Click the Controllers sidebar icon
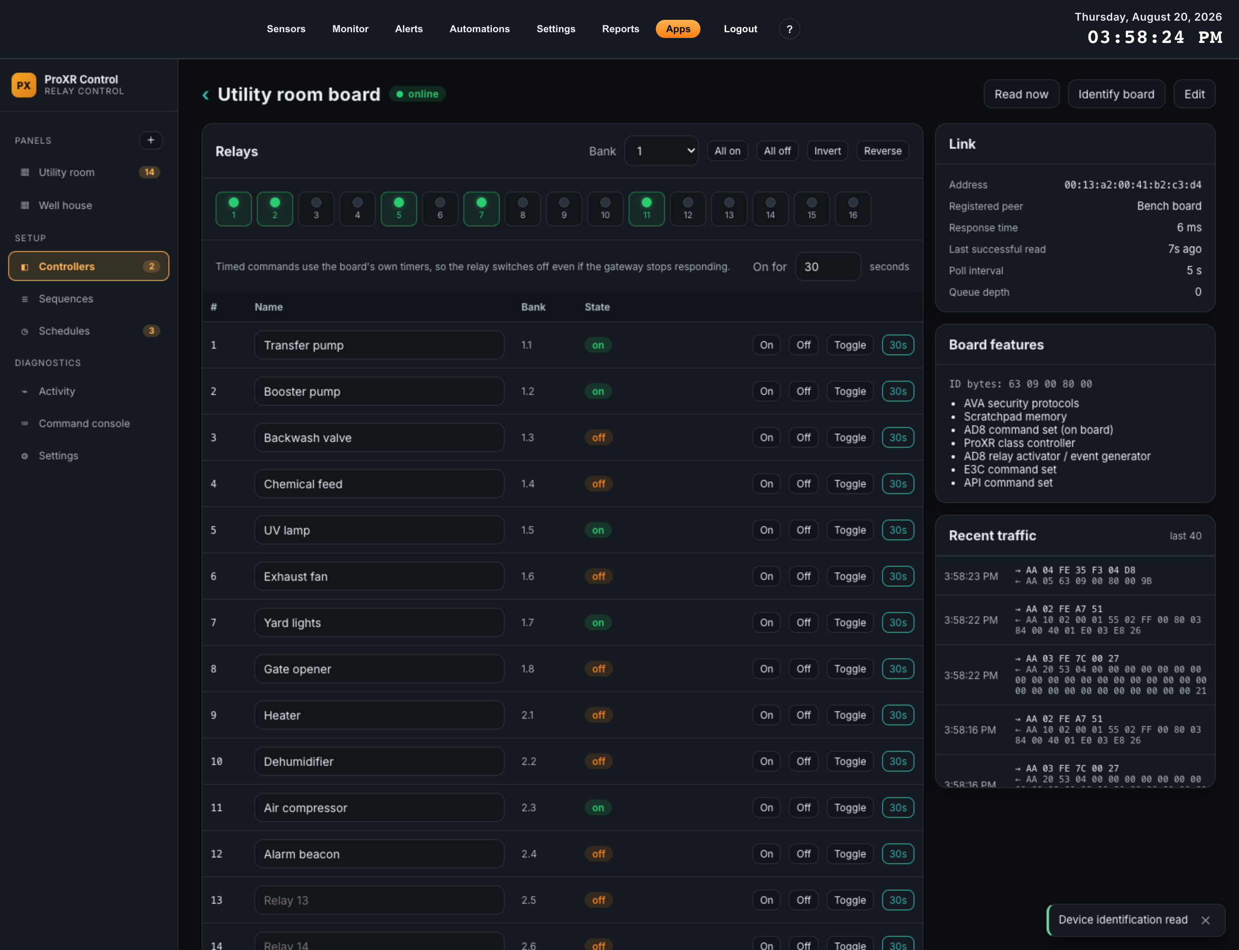This screenshot has height=950, width=1239. point(25,266)
